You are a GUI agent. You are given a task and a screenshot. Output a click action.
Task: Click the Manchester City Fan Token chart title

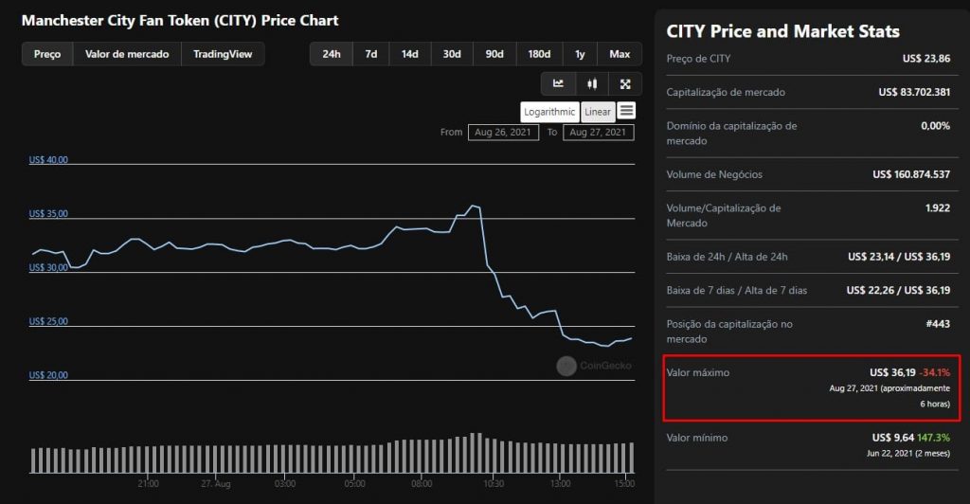pyautogui.click(x=180, y=21)
